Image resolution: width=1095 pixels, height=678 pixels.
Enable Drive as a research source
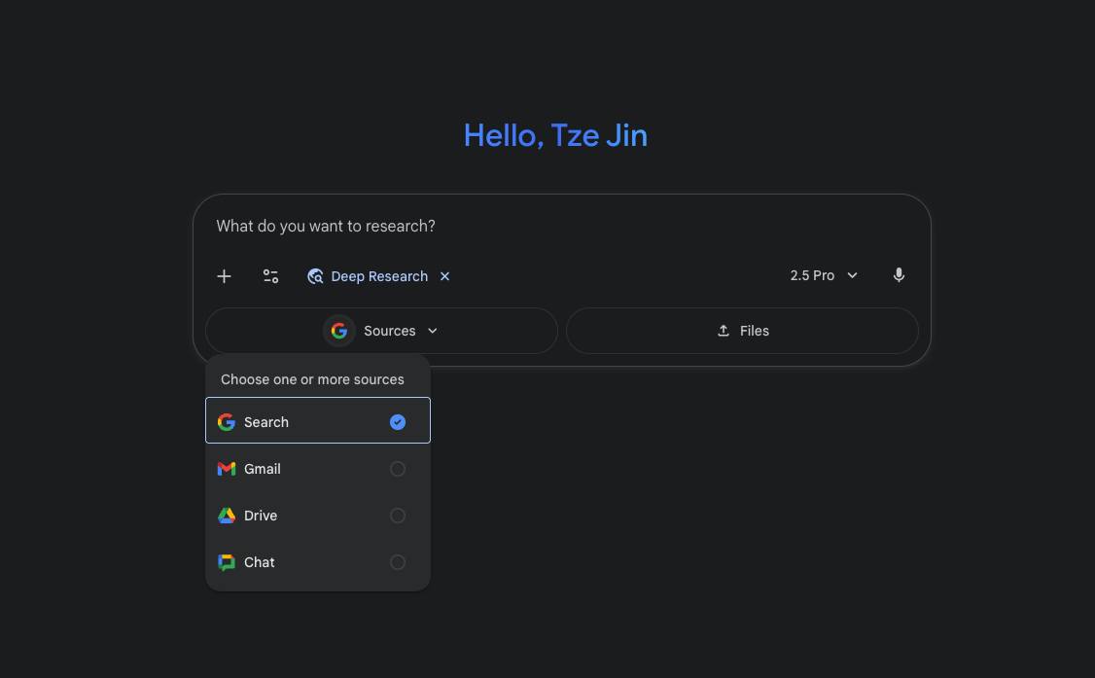(398, 515)
